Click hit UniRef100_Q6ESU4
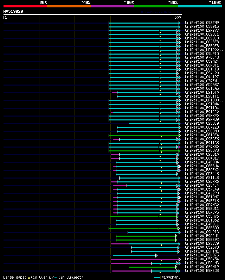 pos(202,166)
